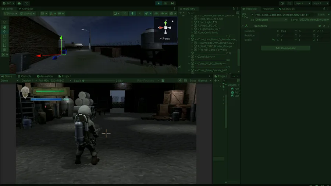Image resolution: width=331 pixels, height=186 pixels.
Task: Select the Scale tool
Action: coord(4,40)
